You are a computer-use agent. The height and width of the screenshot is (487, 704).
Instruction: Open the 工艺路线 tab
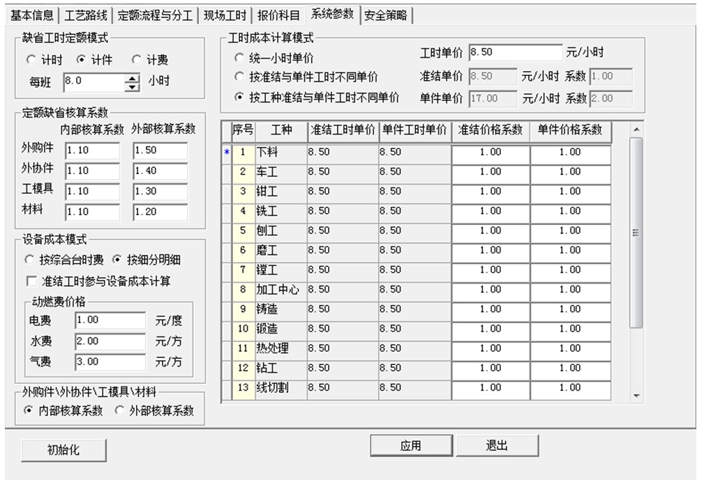86,16
